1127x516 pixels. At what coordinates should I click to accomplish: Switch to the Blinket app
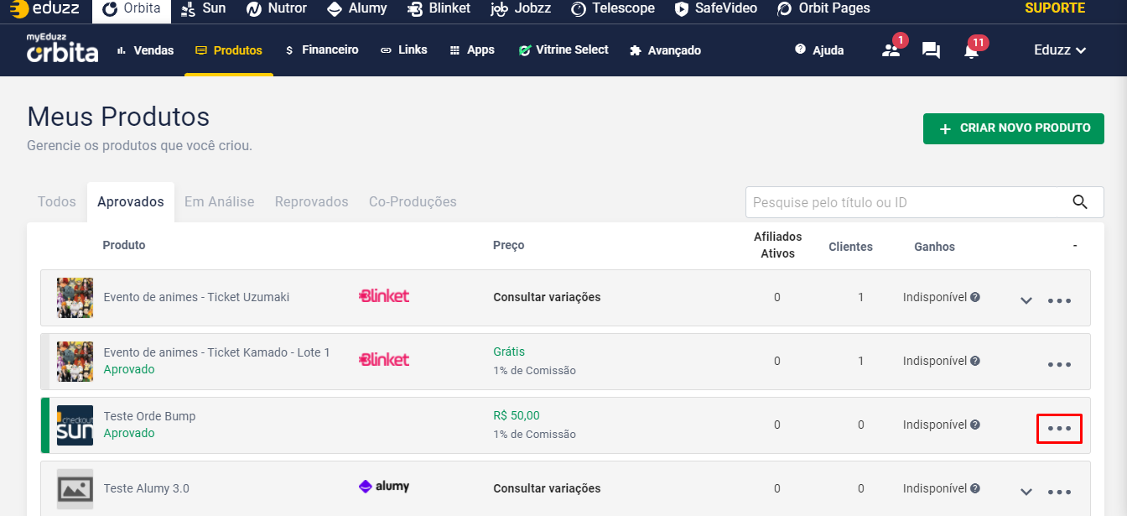click(x=439, y=8)
